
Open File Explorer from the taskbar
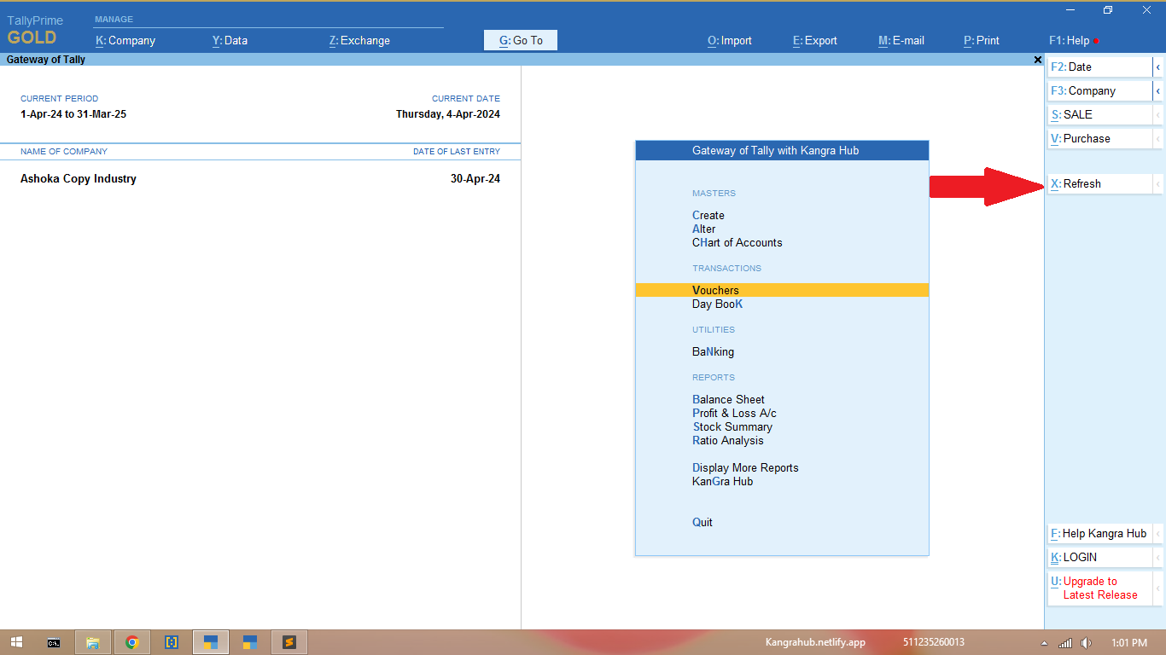[x=93, y=642]
